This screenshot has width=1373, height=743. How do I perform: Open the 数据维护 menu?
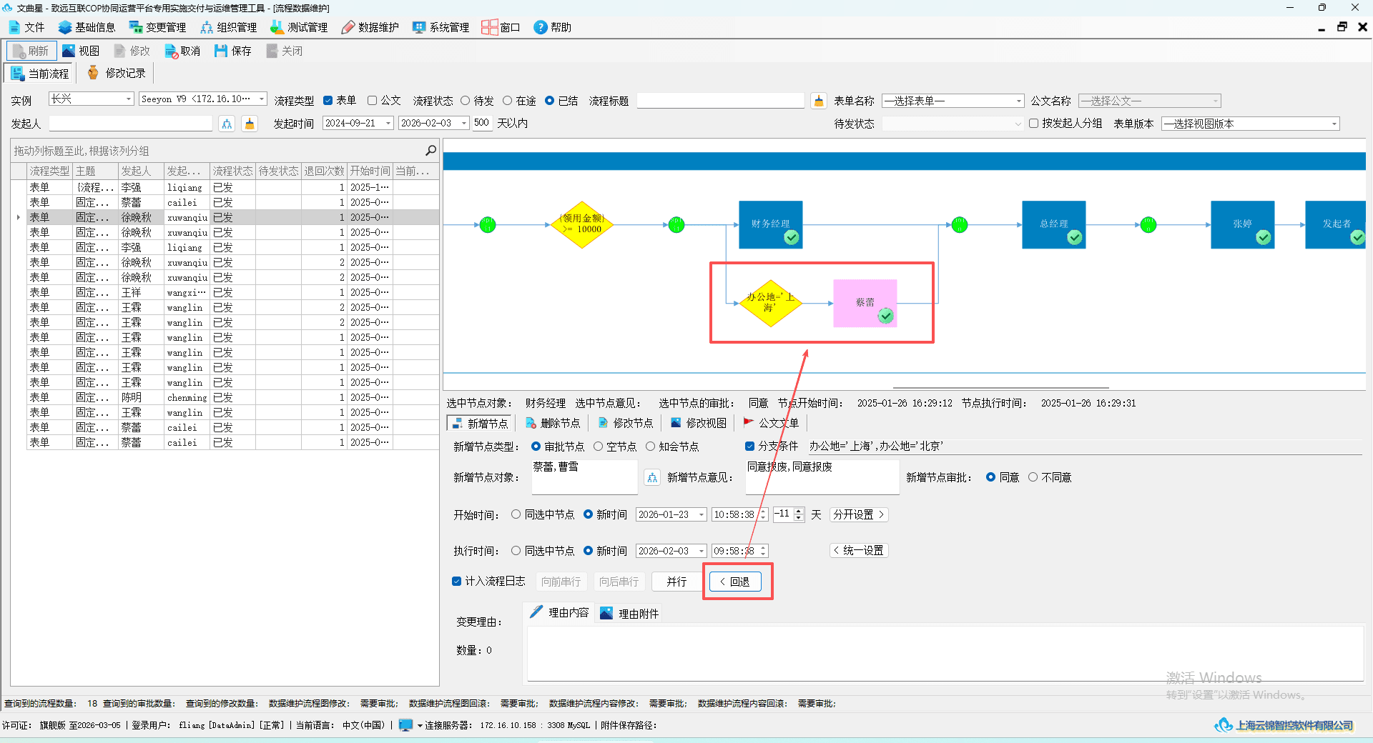pyautogui.click(x=370, y=27)
